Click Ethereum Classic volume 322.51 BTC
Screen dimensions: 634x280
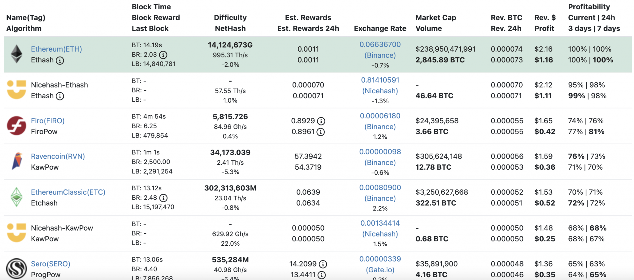click(x=436, y=203)
